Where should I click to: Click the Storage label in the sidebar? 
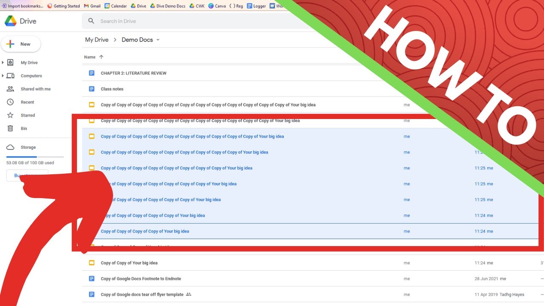[x=28, y=147]
